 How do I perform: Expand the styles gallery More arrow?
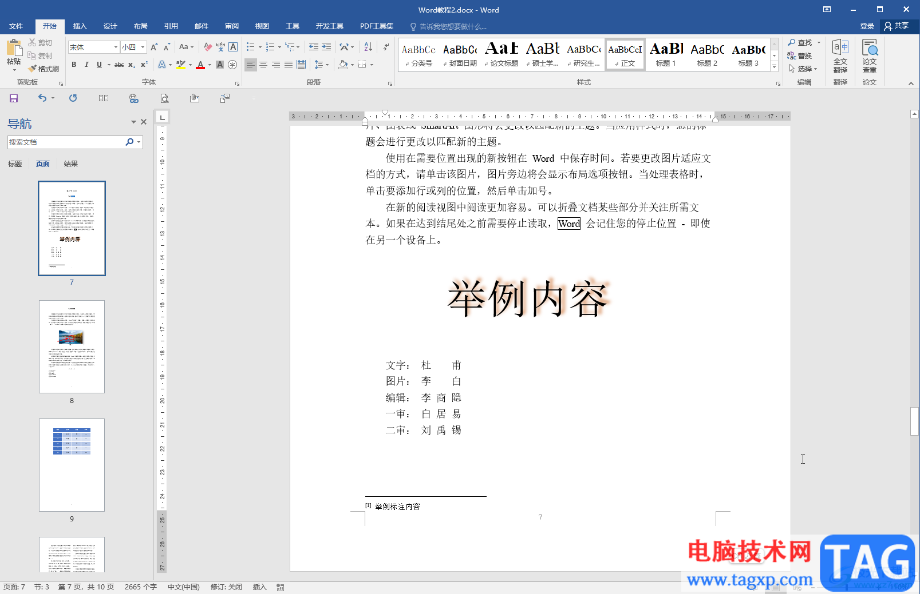[775, 67]
